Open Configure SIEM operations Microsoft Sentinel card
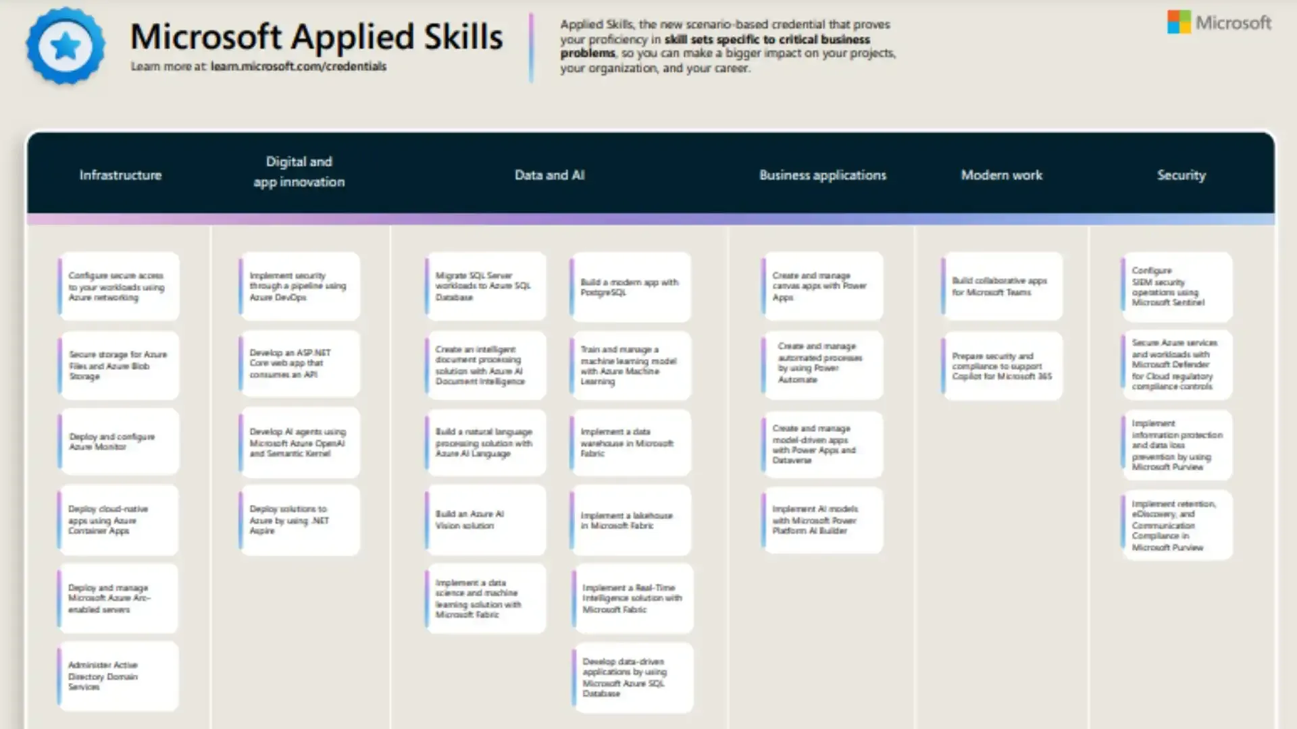Screen dimensions: 1297x729 [x=1177, y=287]
